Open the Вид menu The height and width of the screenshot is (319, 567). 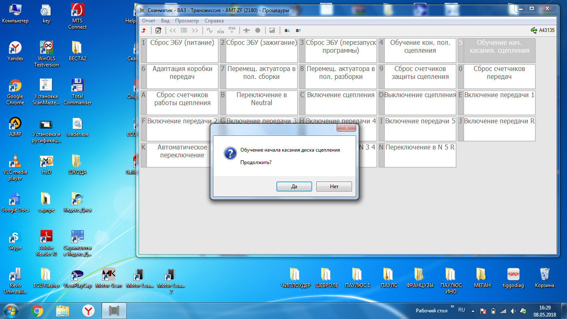[x=165, y=21]
